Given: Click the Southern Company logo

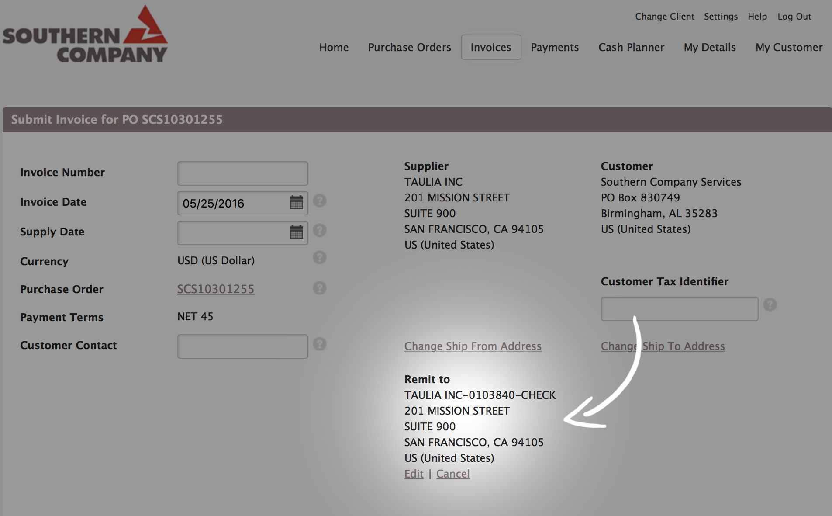Looking at the screenshot, I should [x=85, y=35].
